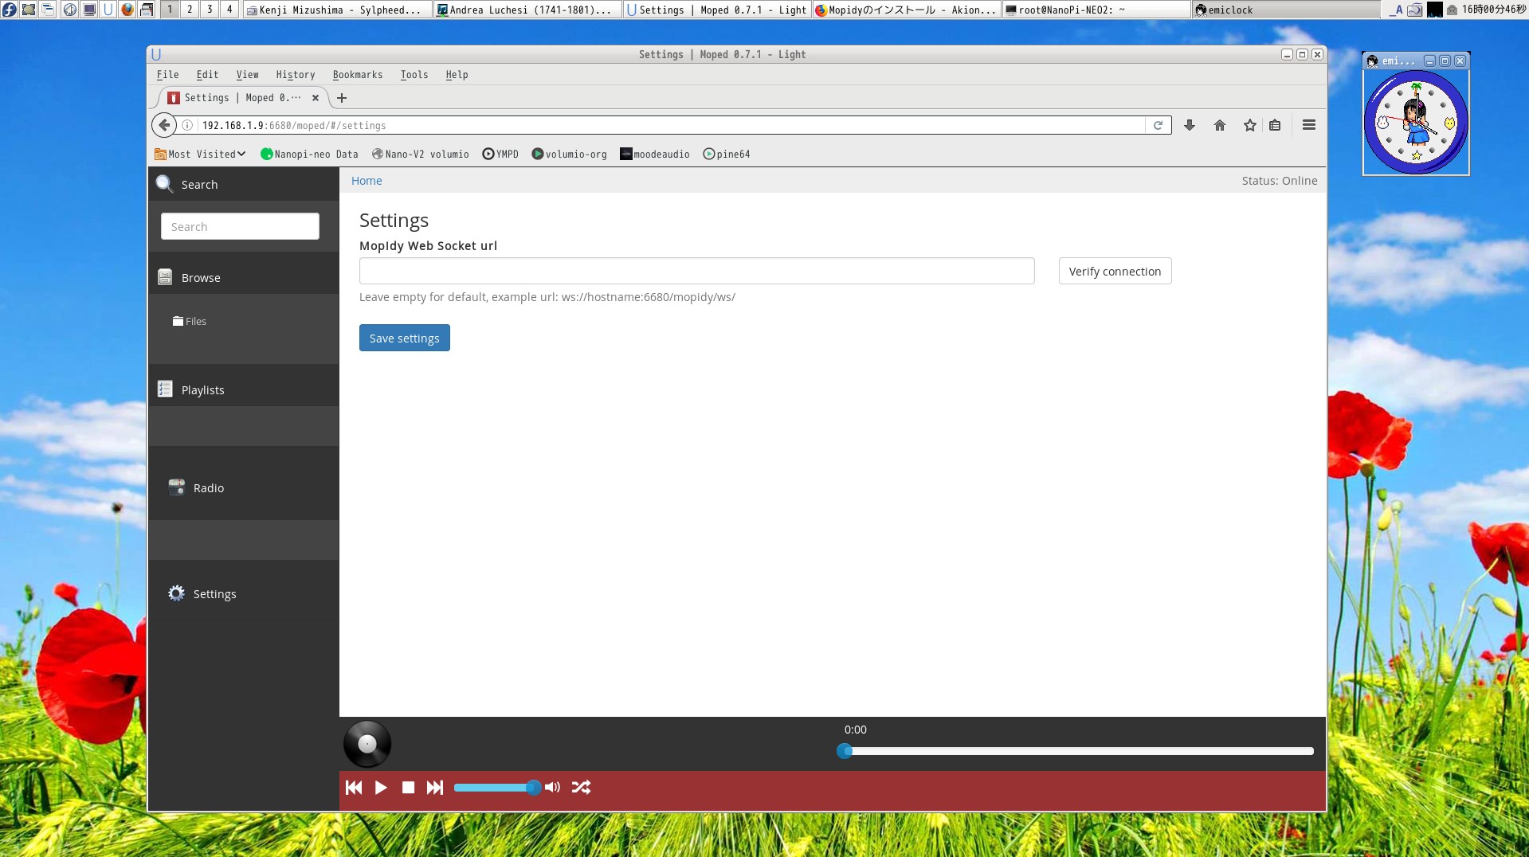Reload the page with refresh icon
1529x857 pixels.
(x=1158, y=125)
